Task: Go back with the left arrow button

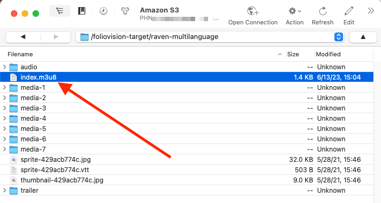Action: point(23,37)
